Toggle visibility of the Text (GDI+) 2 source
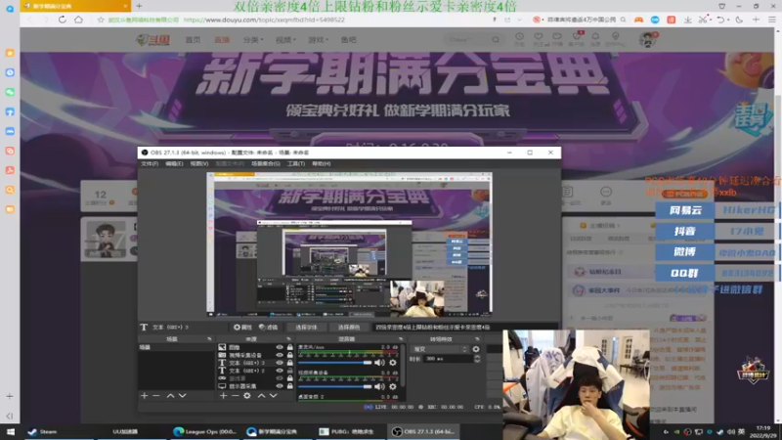 click(x=280, y=371)
